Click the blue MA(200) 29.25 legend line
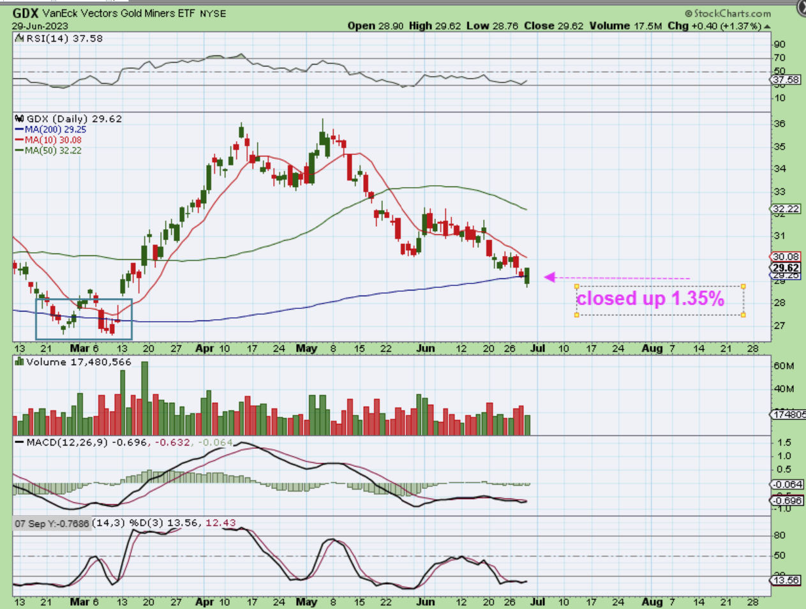Image resolution: width=806 pixels, height=609 pixels. click(50, 130)
